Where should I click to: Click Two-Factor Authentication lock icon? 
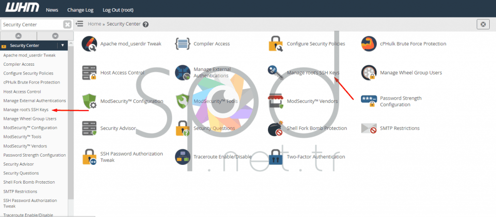(276, 157)
